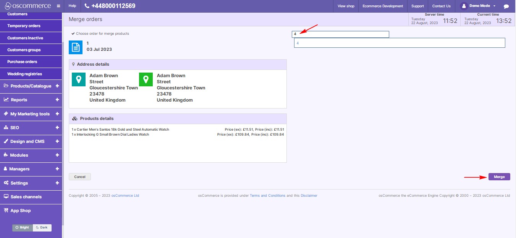Switch to Dark theme

click(x=42, y=228)
